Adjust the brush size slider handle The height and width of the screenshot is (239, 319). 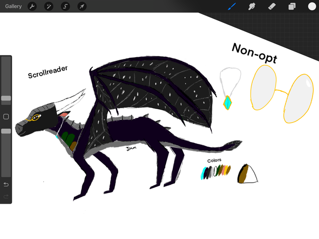6,99
